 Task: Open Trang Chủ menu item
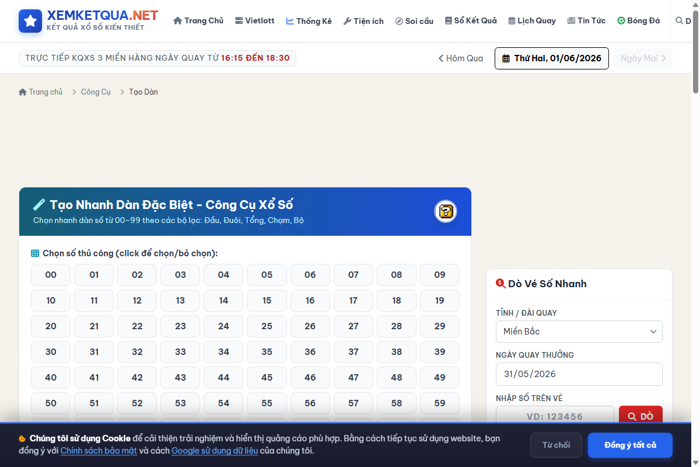point(198,21)
